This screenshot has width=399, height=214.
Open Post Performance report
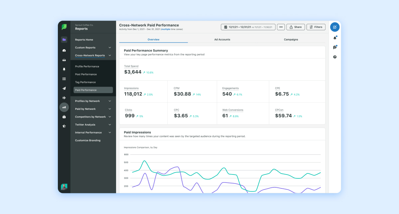[x=86, y=74]
